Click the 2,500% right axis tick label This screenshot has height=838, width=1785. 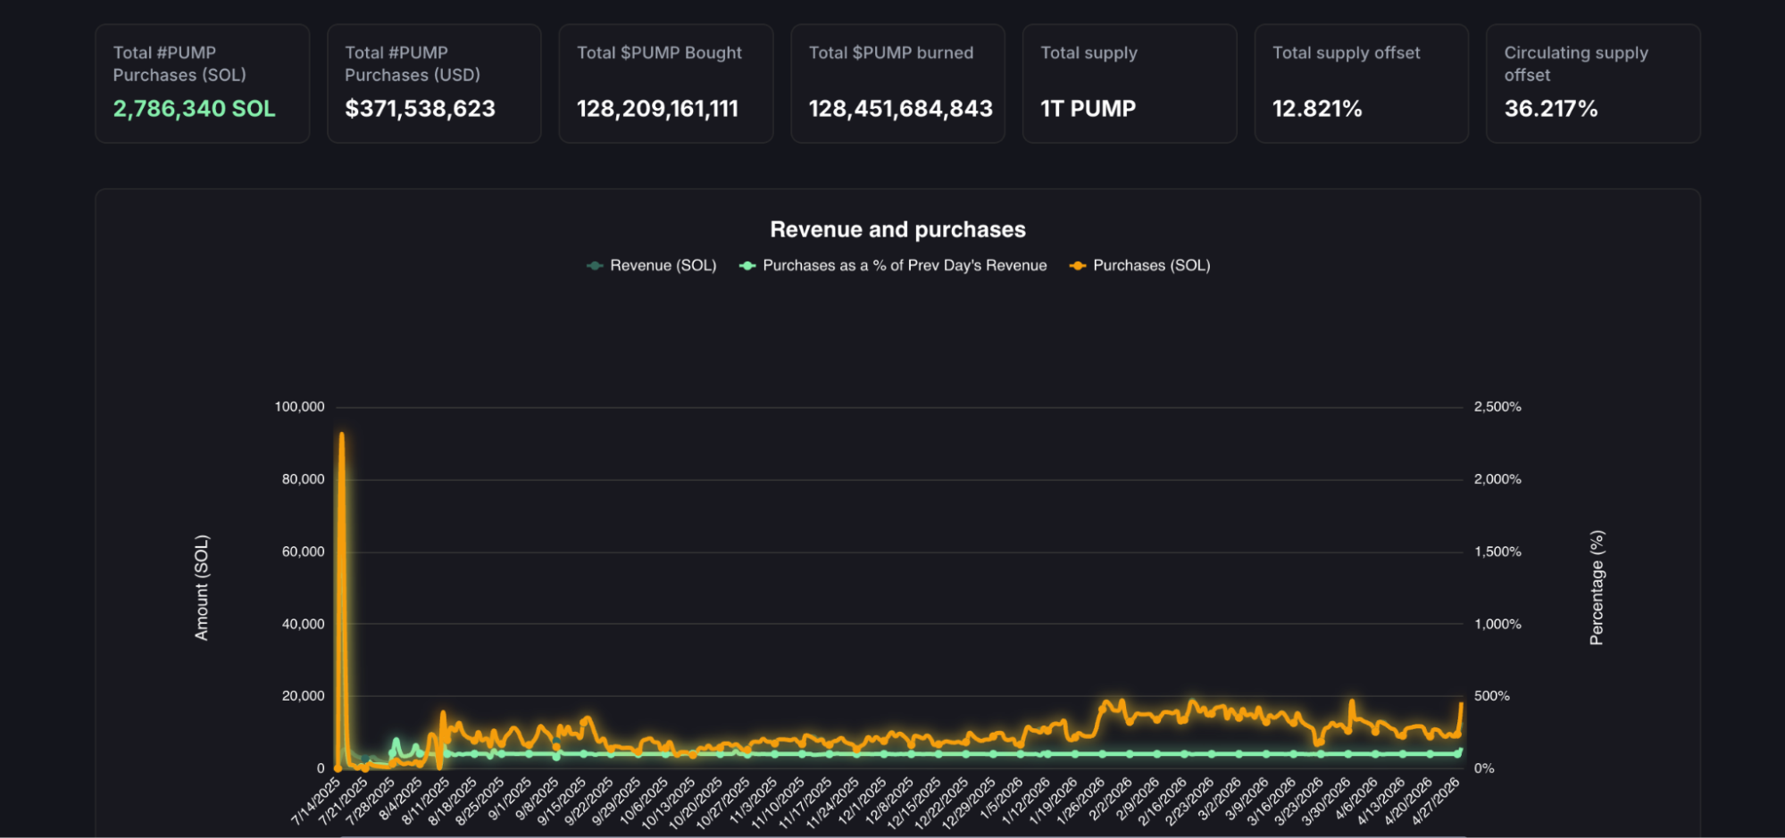(x=1497, y=407)
